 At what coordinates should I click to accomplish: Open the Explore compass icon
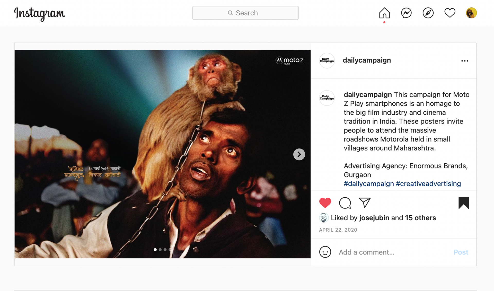[428, 13]
